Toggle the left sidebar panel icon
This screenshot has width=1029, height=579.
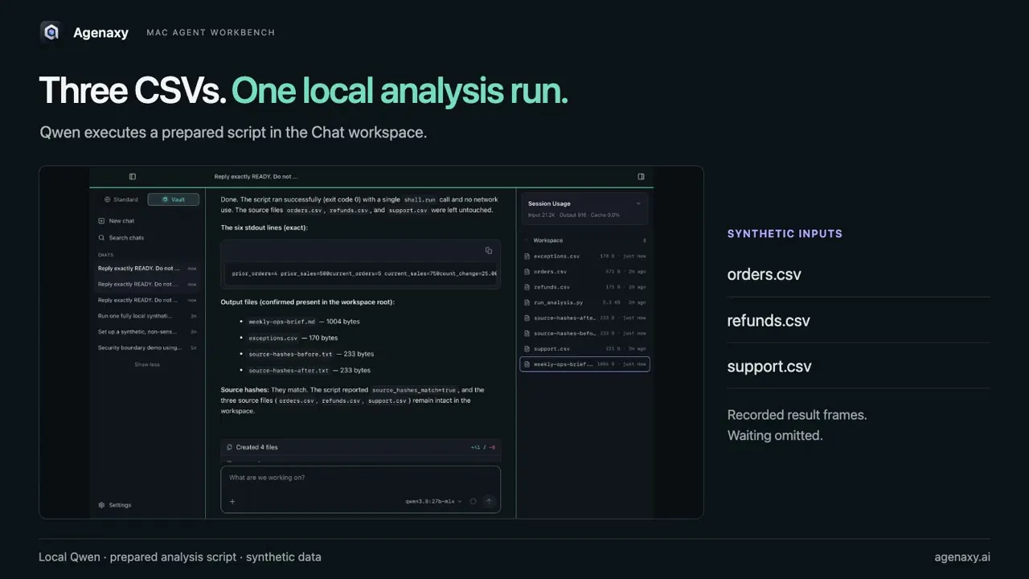point(133,177)
